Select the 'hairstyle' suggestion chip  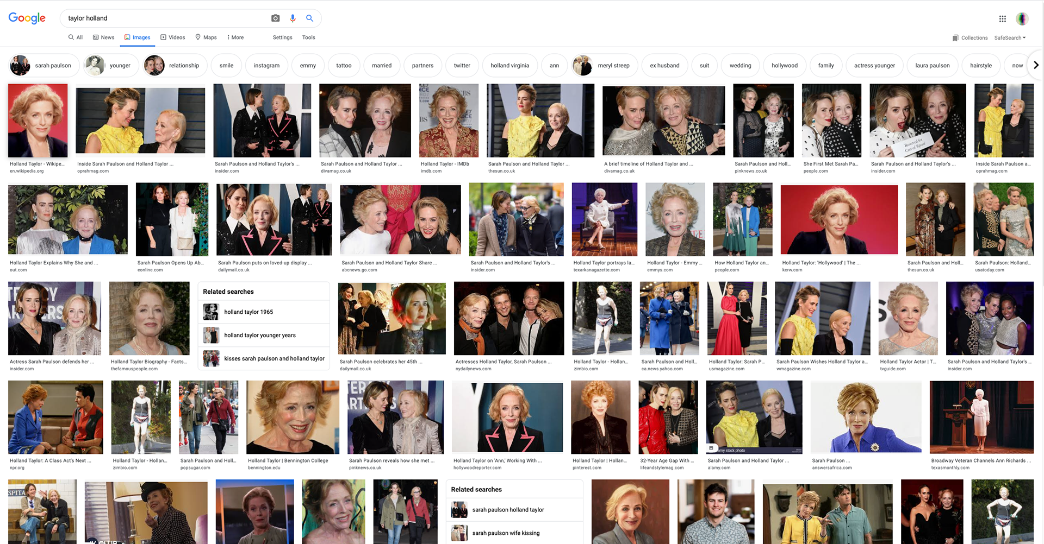tap(981, 66)
